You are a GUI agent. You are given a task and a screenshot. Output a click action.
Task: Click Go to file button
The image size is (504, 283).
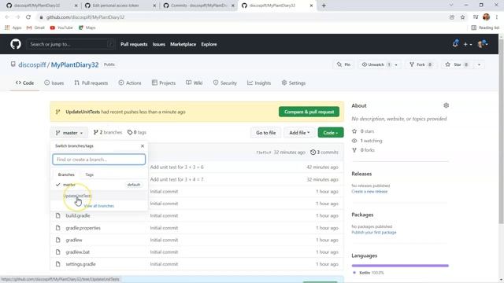click(x=266, y=133)
